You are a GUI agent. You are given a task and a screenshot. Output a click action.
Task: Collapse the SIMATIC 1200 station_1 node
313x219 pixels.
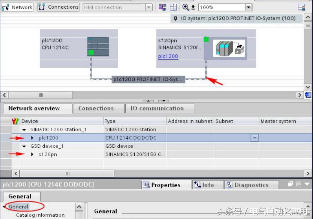[x=24, y=130]
